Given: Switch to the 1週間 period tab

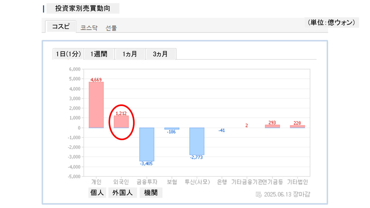Looking at the screenshot, I should pos(99,54).
